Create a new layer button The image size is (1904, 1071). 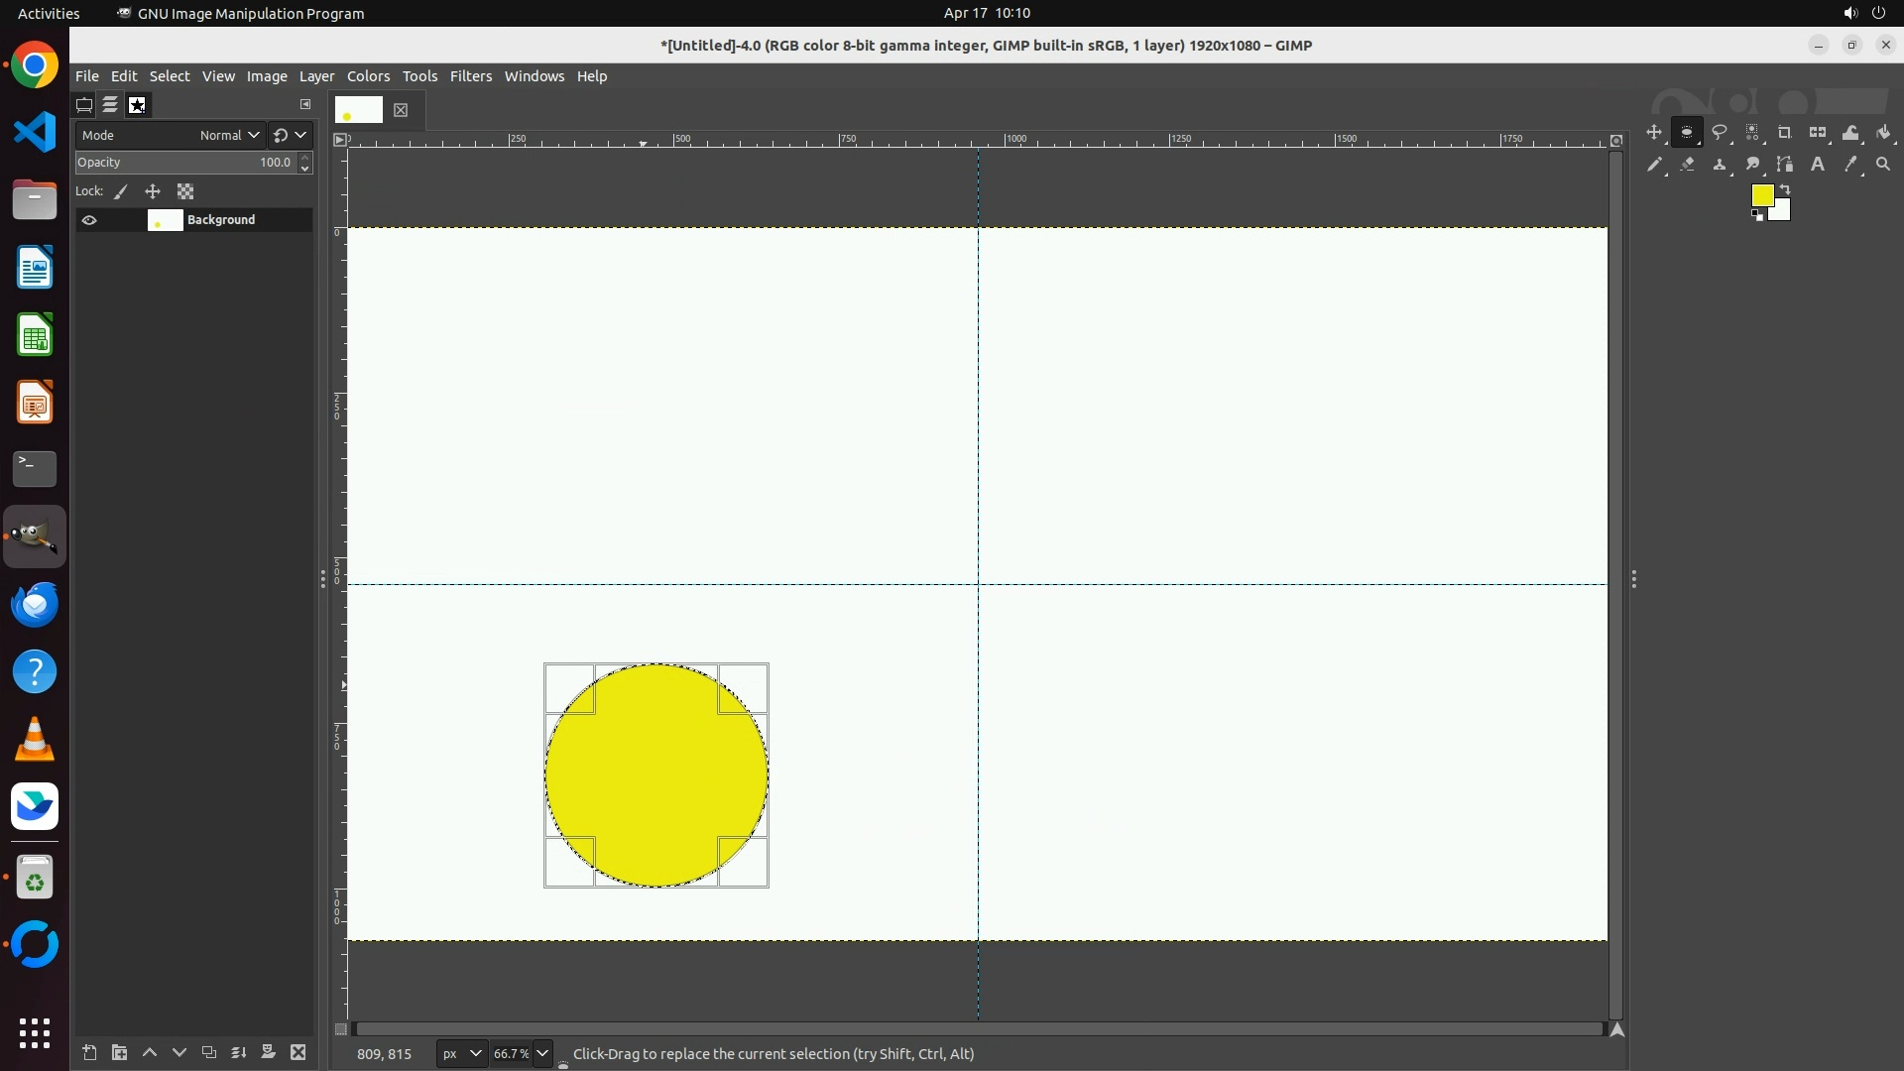[x=89, y=1053]
